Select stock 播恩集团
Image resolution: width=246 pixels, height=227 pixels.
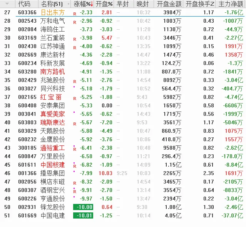click(53, 173)
